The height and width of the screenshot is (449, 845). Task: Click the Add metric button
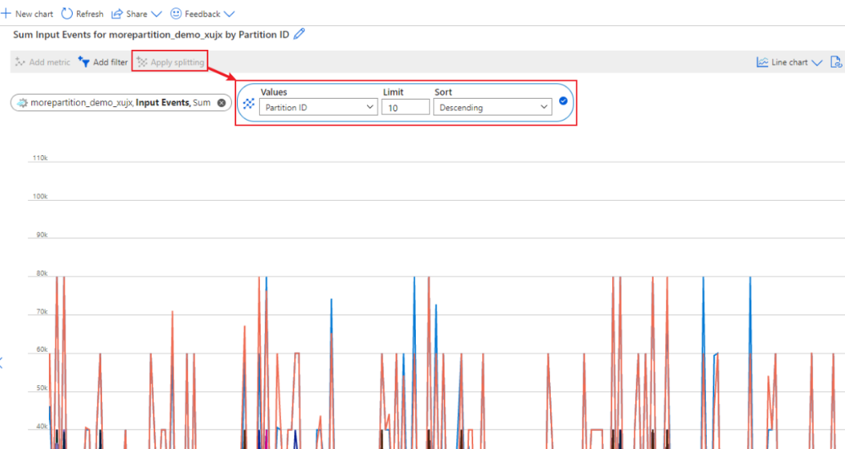(x=42, y=62)
